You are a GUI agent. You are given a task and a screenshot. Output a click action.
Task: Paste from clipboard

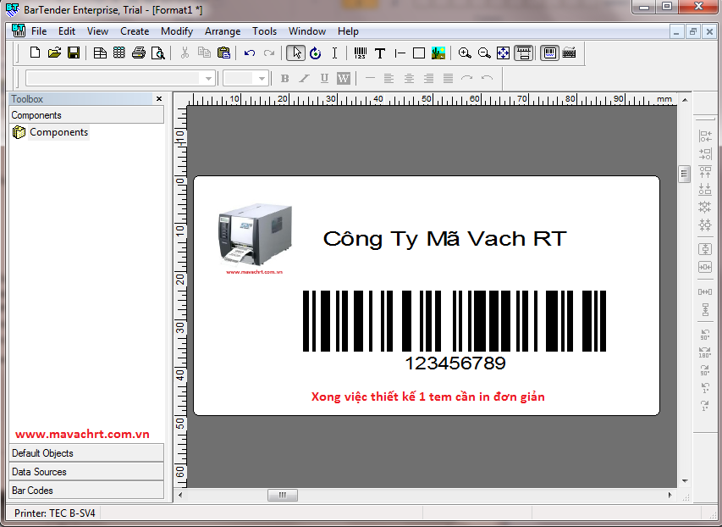point(223,53)
